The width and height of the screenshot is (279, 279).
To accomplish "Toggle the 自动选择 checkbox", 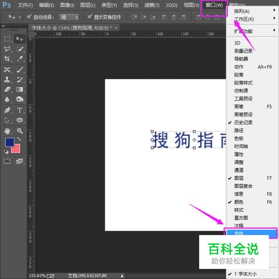I will click(x=29, y=17).
